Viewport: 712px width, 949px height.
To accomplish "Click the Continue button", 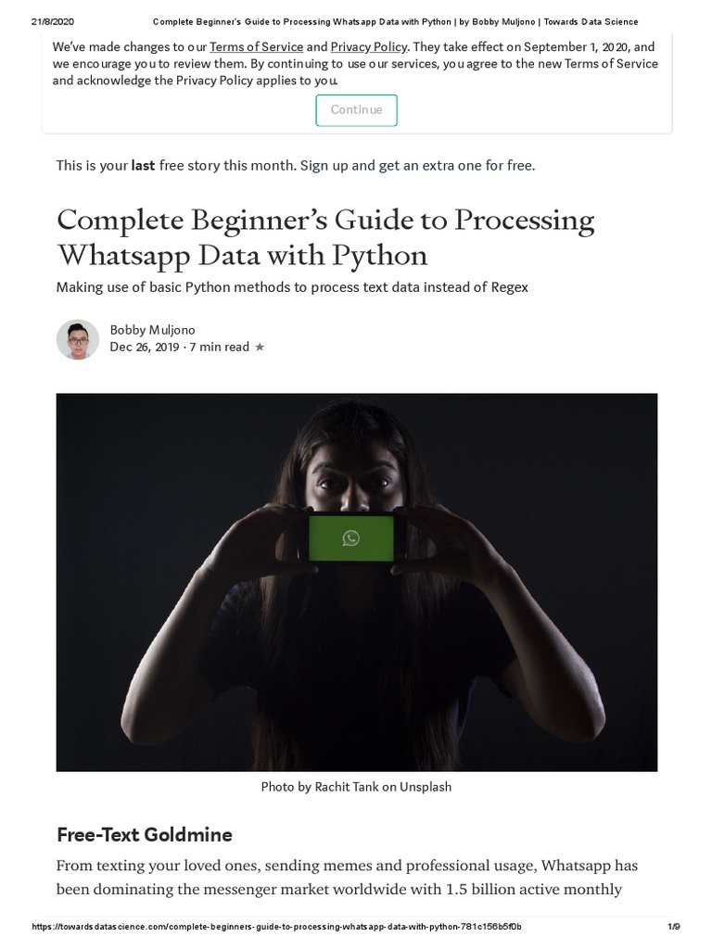I will coord(356,110).
